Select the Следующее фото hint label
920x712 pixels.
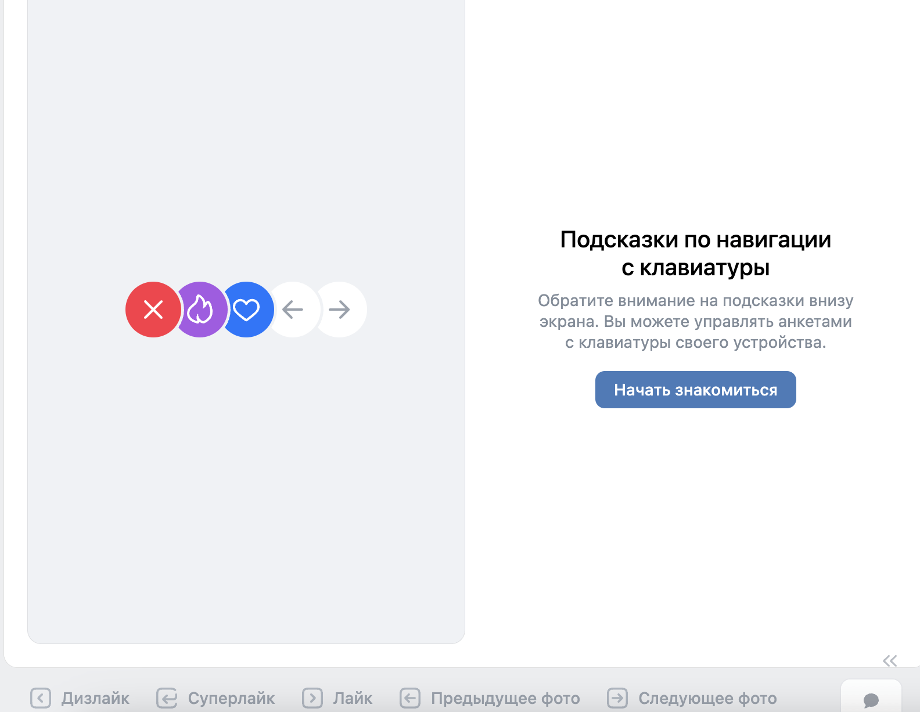click(707, 698)
